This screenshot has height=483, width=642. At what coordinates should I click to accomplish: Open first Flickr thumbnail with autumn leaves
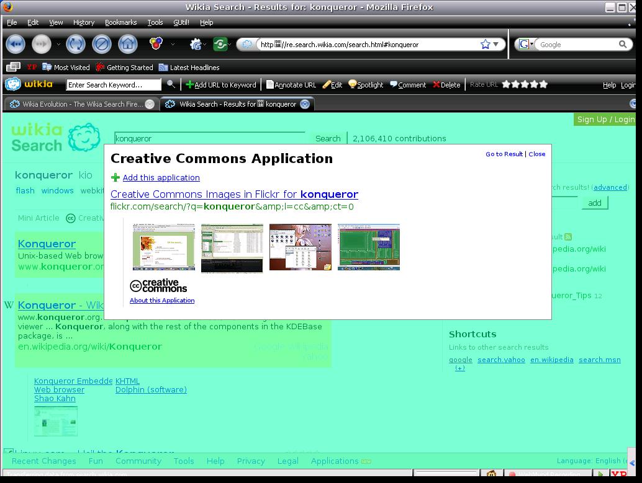tap(164, 247)
